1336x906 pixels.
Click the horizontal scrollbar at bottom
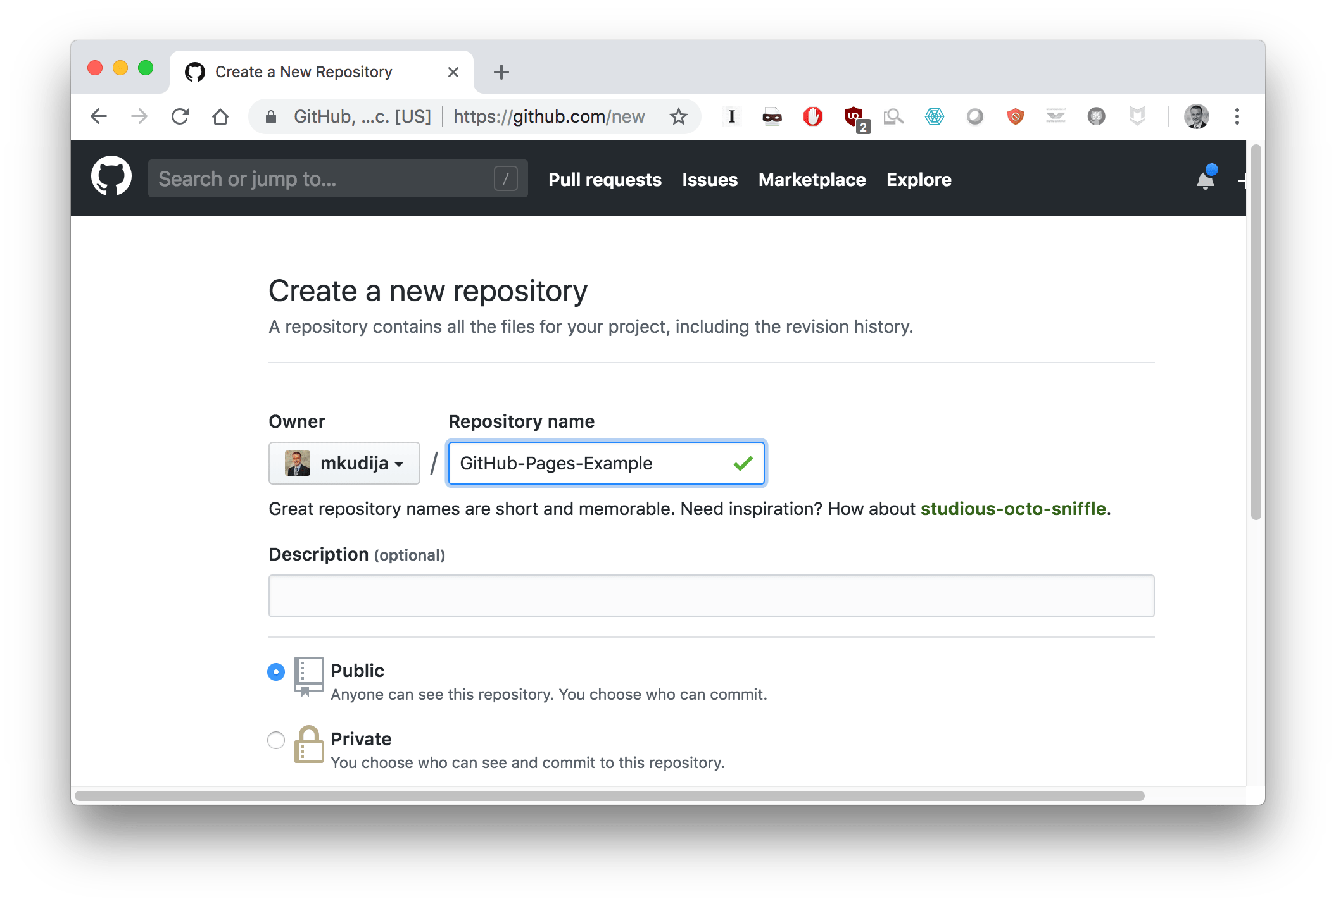tap(608, 795)
